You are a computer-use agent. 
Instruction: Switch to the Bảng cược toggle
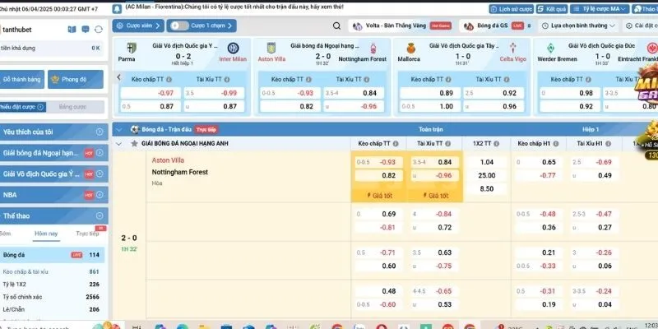[69, 107]
